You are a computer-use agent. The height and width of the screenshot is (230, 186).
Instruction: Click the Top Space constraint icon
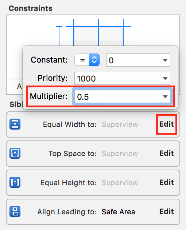tap(15, 153)
